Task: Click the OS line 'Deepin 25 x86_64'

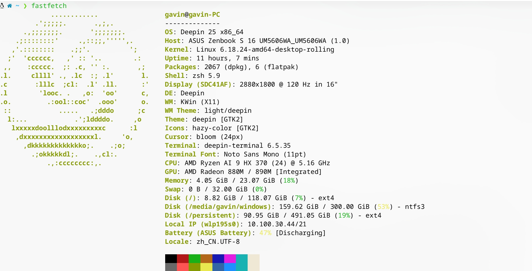Action: (212, 32)
